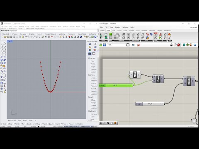Image resolution: width=199 pixels, height=149 pixels.
Task: Open Rhino's Analyze menu
Action: pyautogui.click(x=66, y=26)
